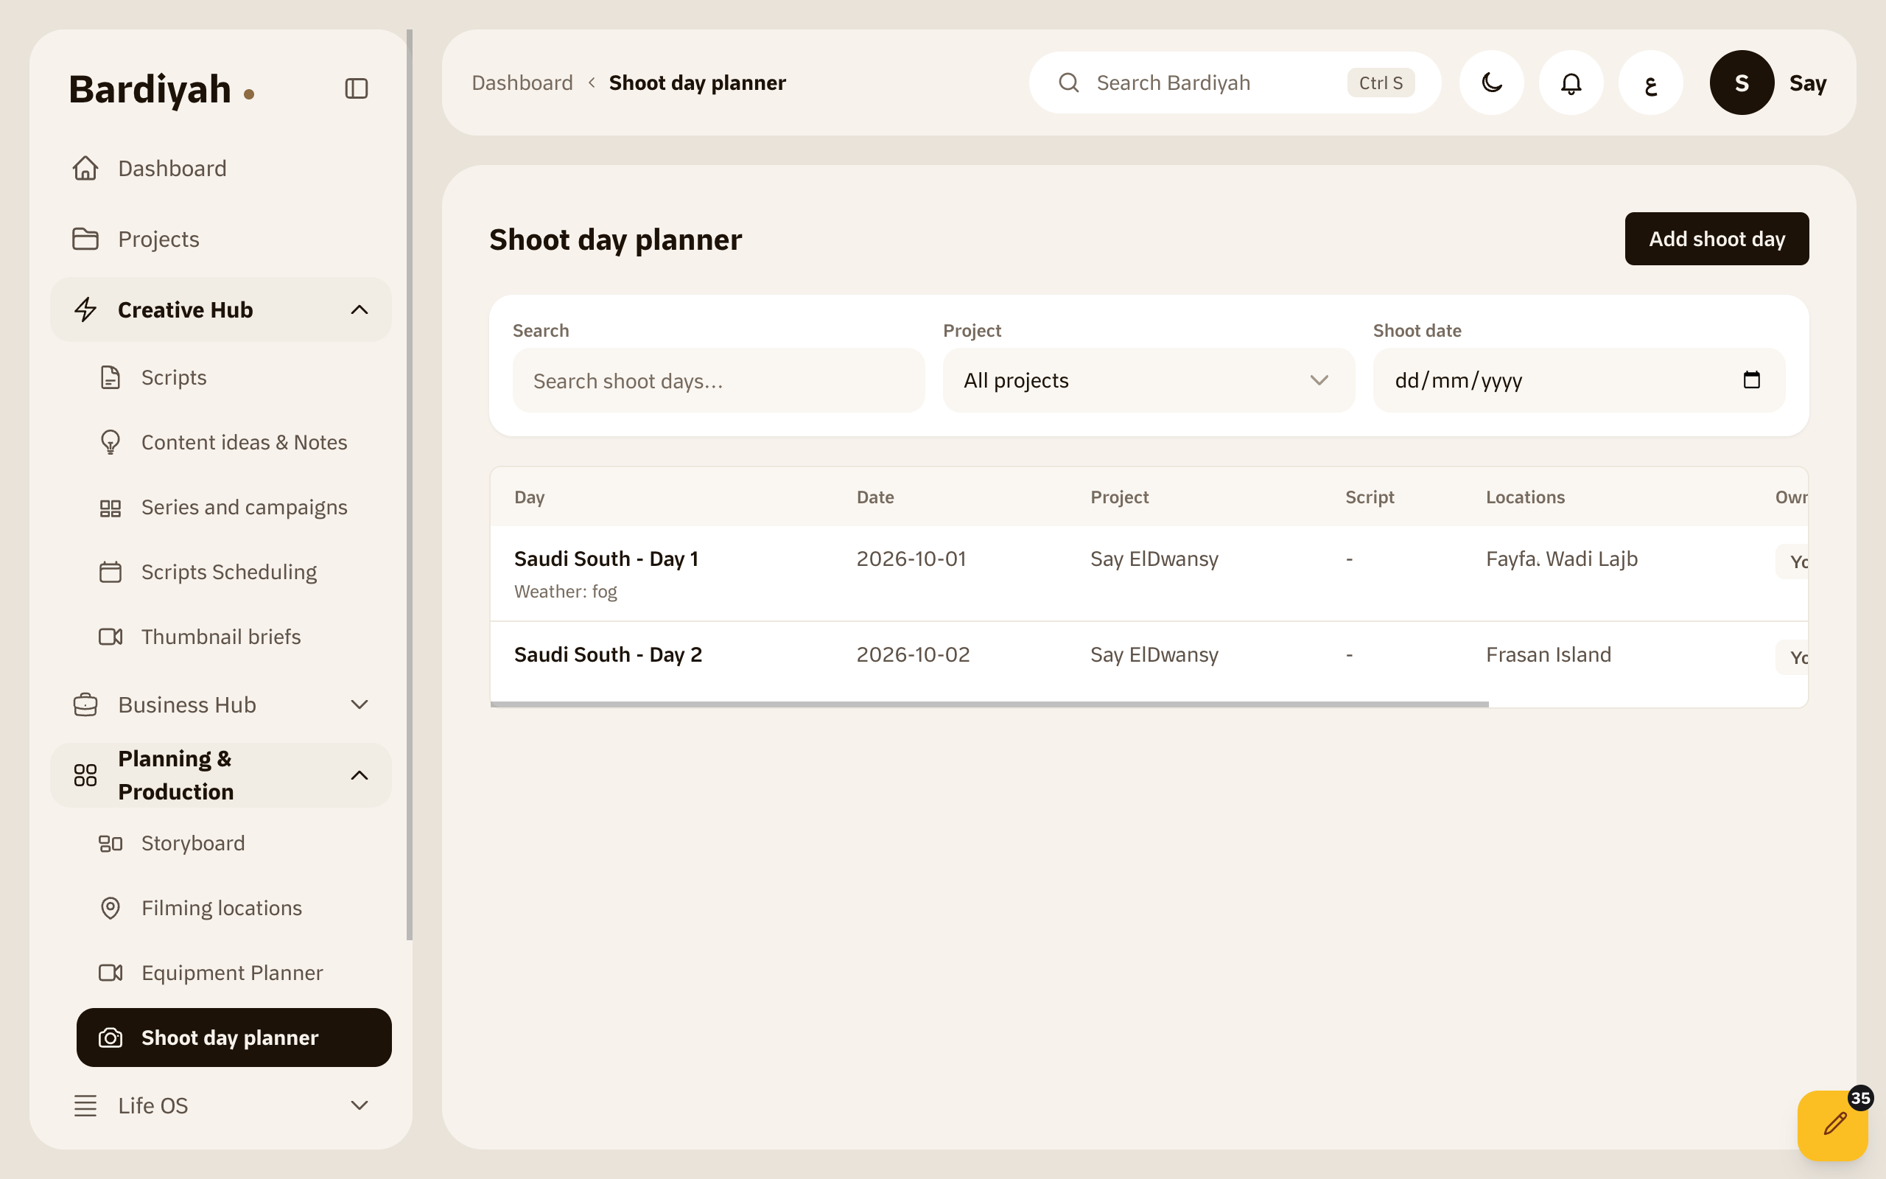Focus the Search shoot days field
This screenshot has height=1179, width=1886.
tap(718, 380)
